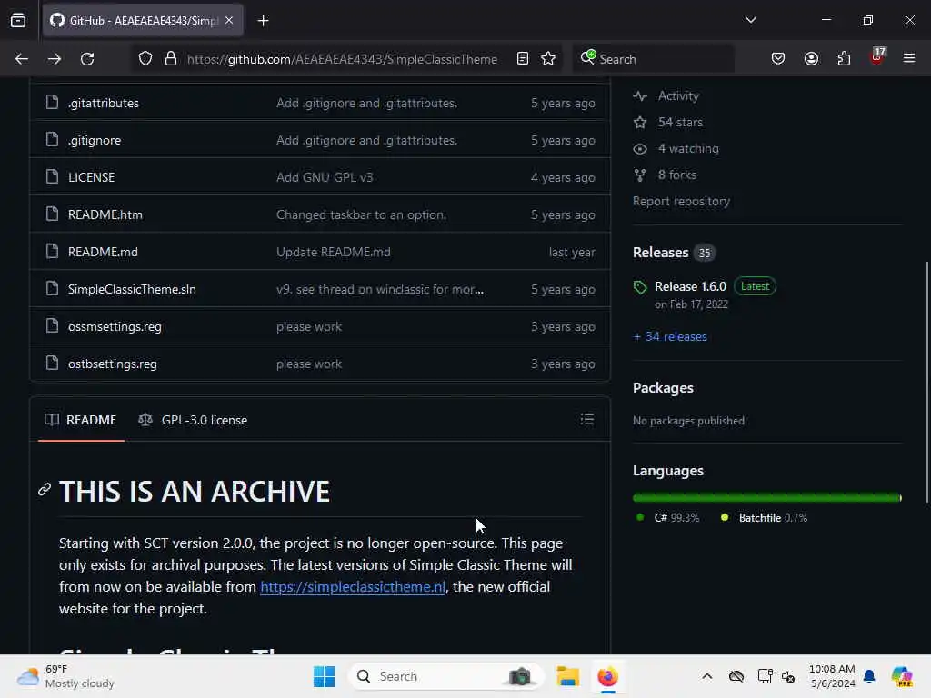
Task: Go back to previous page
Action: coord(22,59)
